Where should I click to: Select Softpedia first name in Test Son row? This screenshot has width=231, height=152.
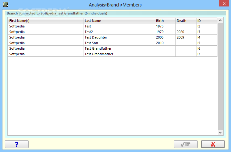46,43
